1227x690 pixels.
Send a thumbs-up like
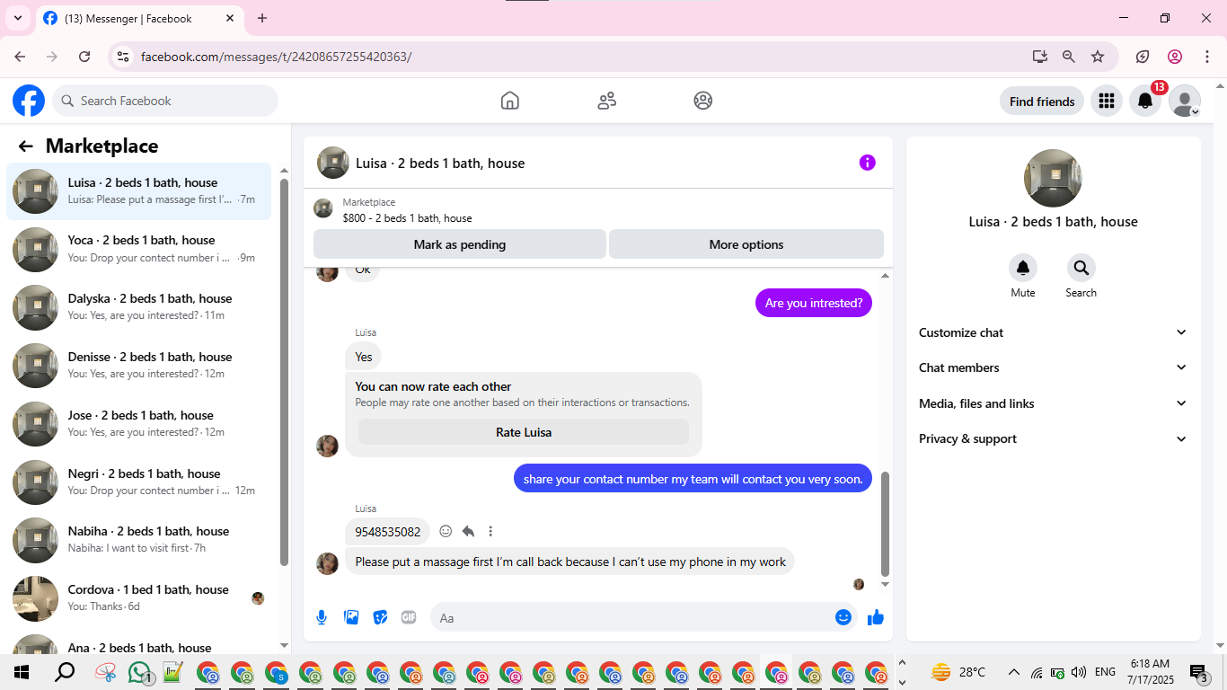pos(876,617)
